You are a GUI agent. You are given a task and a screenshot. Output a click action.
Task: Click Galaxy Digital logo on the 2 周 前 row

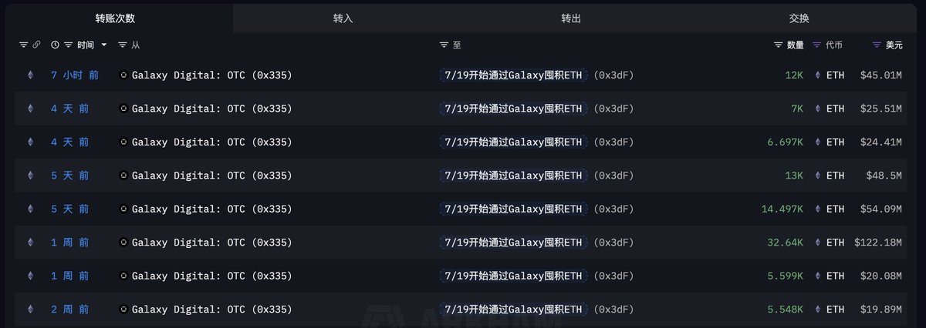coord(123,310)
